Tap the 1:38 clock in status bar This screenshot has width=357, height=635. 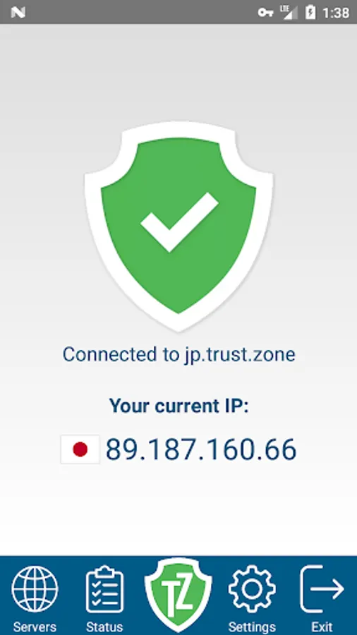[336, 13]
